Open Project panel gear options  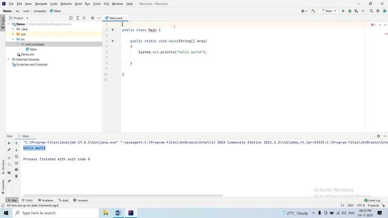(x=92, y=18)
